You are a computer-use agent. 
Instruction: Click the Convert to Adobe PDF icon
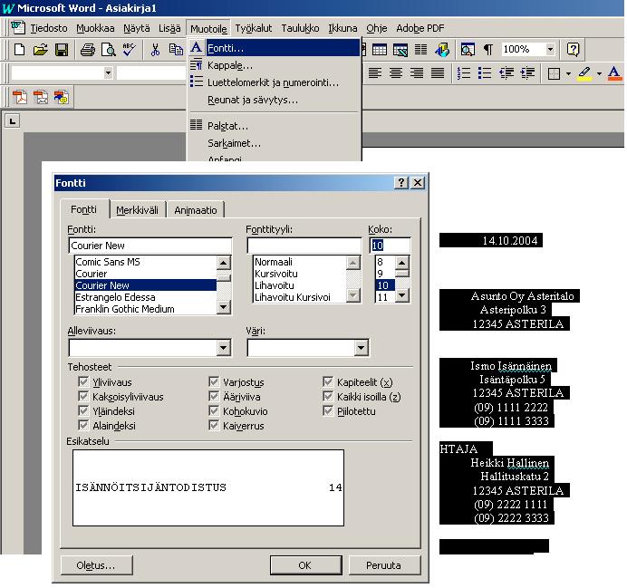pyautogui.click(x=20, y=97)
